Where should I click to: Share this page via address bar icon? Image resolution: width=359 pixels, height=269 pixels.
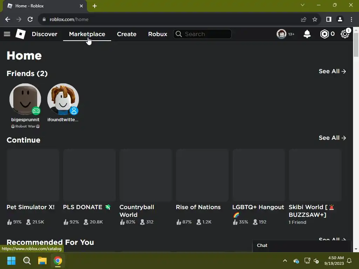tap(304, 20)
